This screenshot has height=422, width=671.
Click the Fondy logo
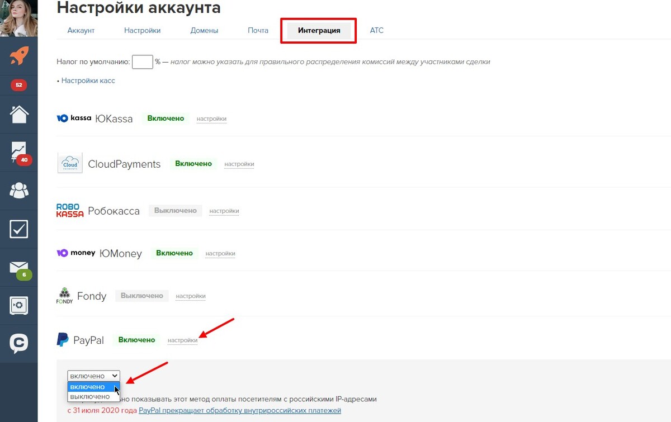[65, 295]
